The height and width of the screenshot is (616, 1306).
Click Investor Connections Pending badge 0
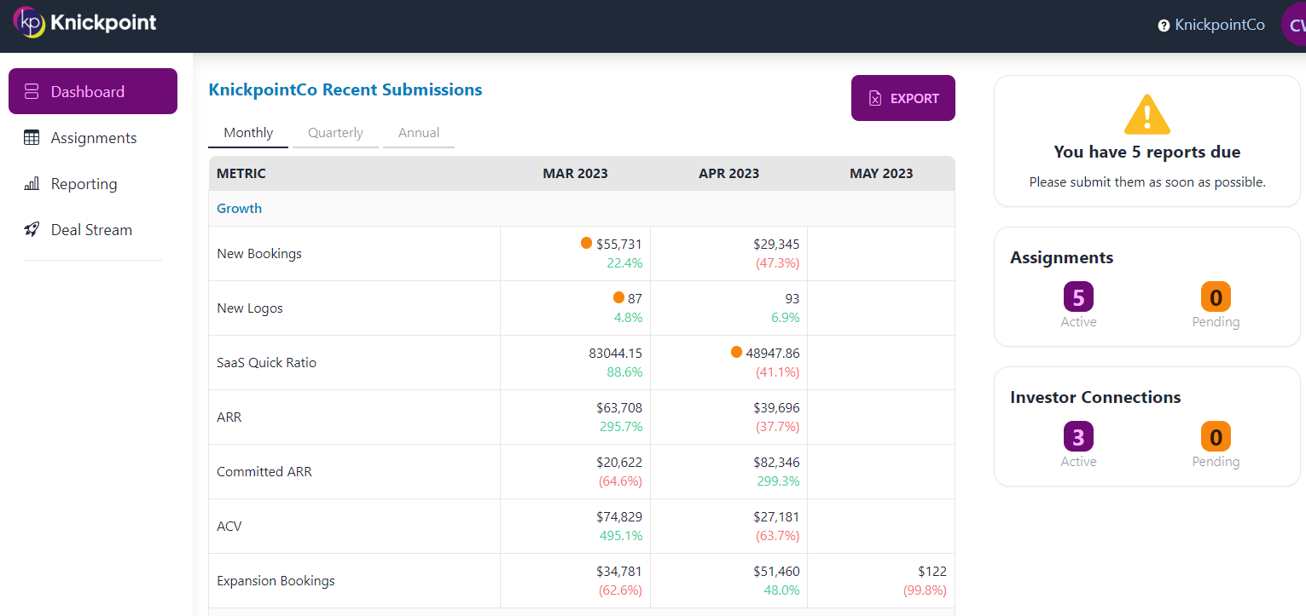pos(1216,437)
